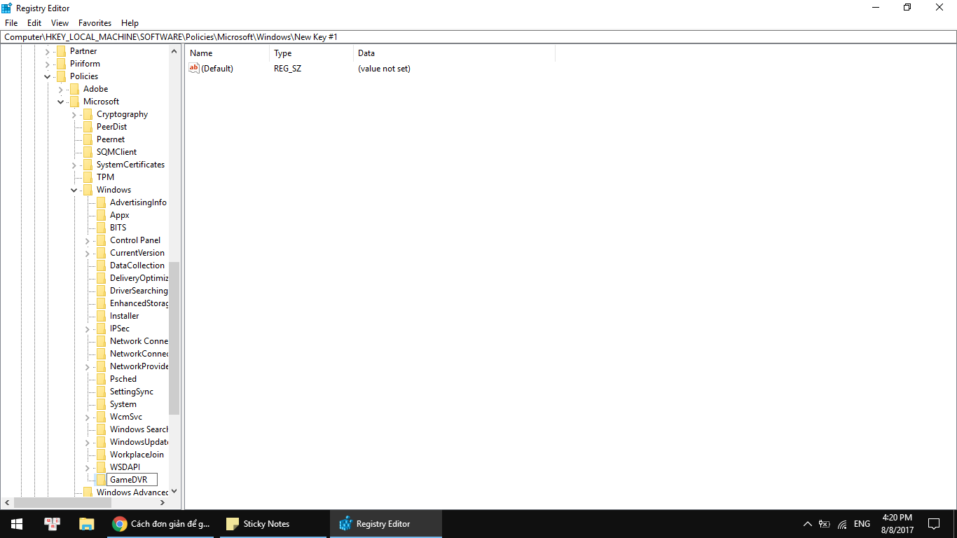Collapse the Microsoft key

tap(60, 101)
